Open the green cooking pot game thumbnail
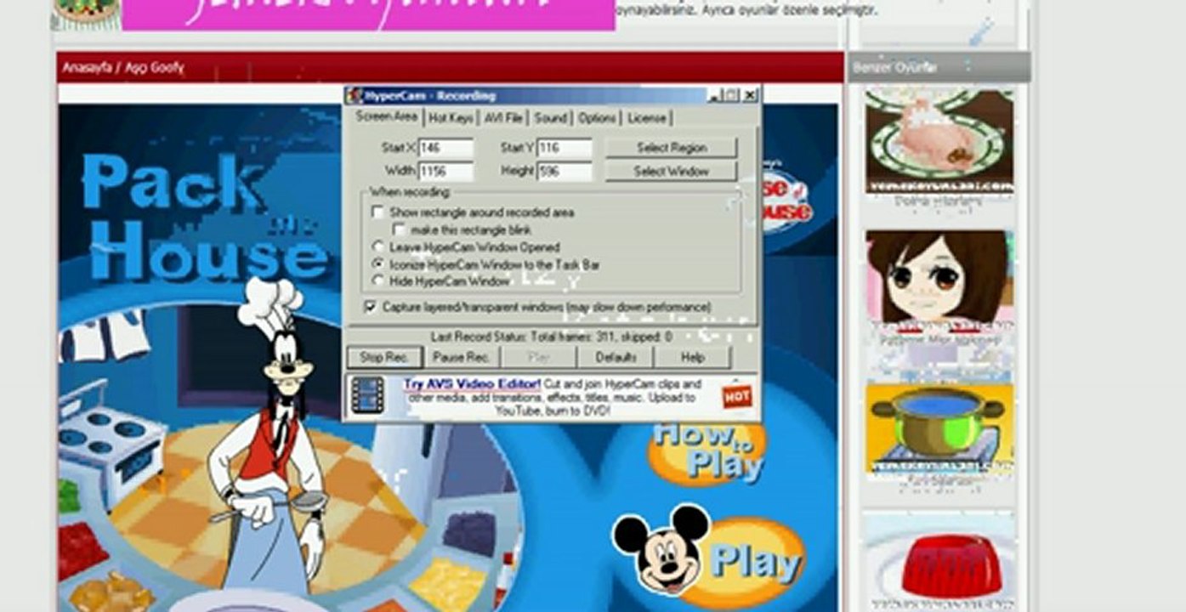The height and width of the screenshot is (612, 1186). 939,429
